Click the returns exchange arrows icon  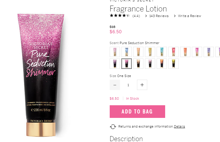pos(113,126)
